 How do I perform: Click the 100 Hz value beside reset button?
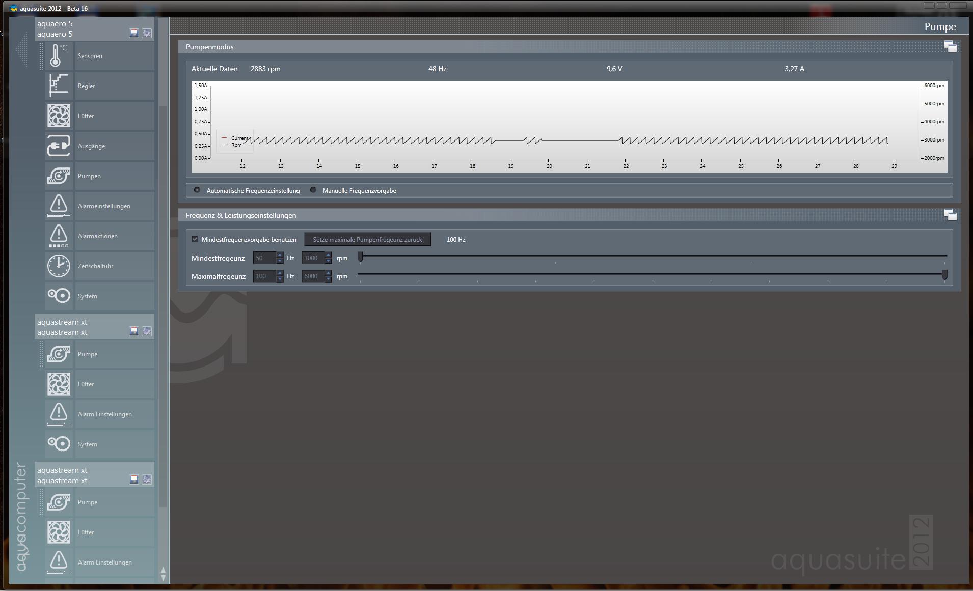click(456, 240)
